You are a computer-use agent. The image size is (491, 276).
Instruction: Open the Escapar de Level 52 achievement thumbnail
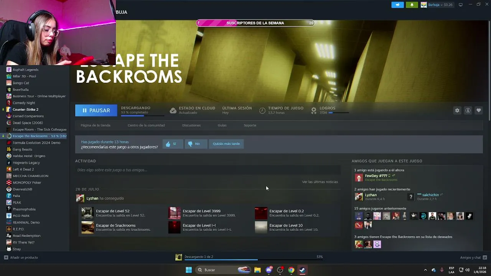click(87, 213)
